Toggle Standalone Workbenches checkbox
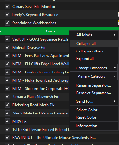This screenshot has width=119, height=145. click(x=7, y=23)
